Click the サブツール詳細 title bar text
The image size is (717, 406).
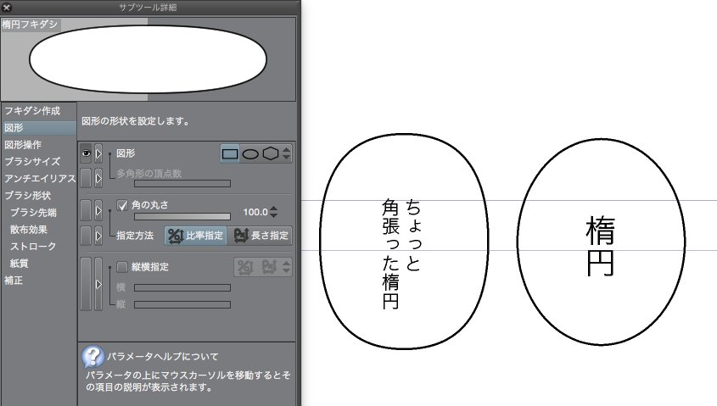[148, 8]
